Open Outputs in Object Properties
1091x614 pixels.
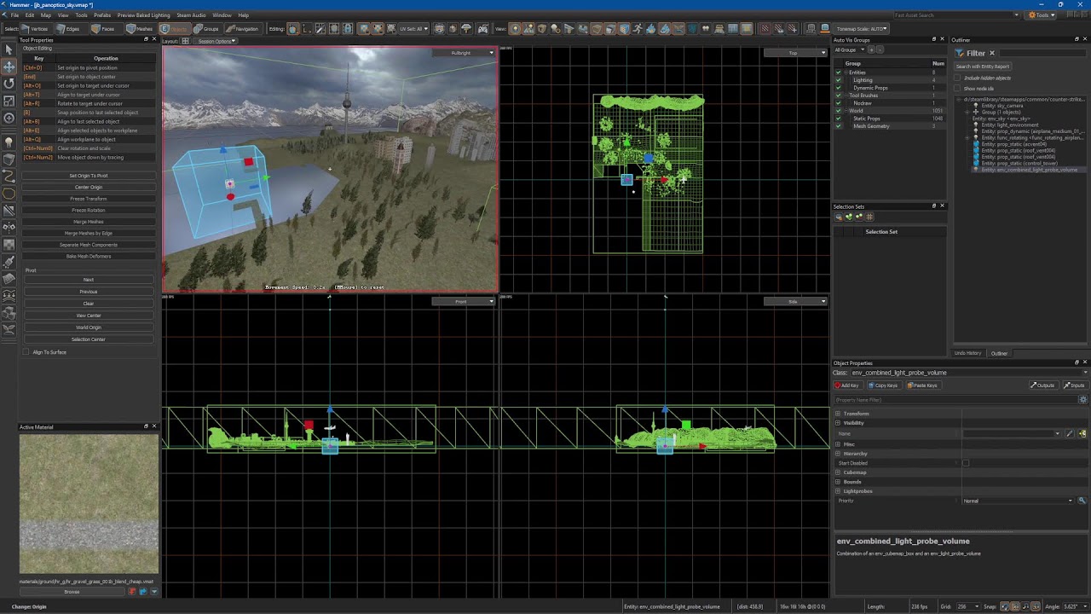1042,385
